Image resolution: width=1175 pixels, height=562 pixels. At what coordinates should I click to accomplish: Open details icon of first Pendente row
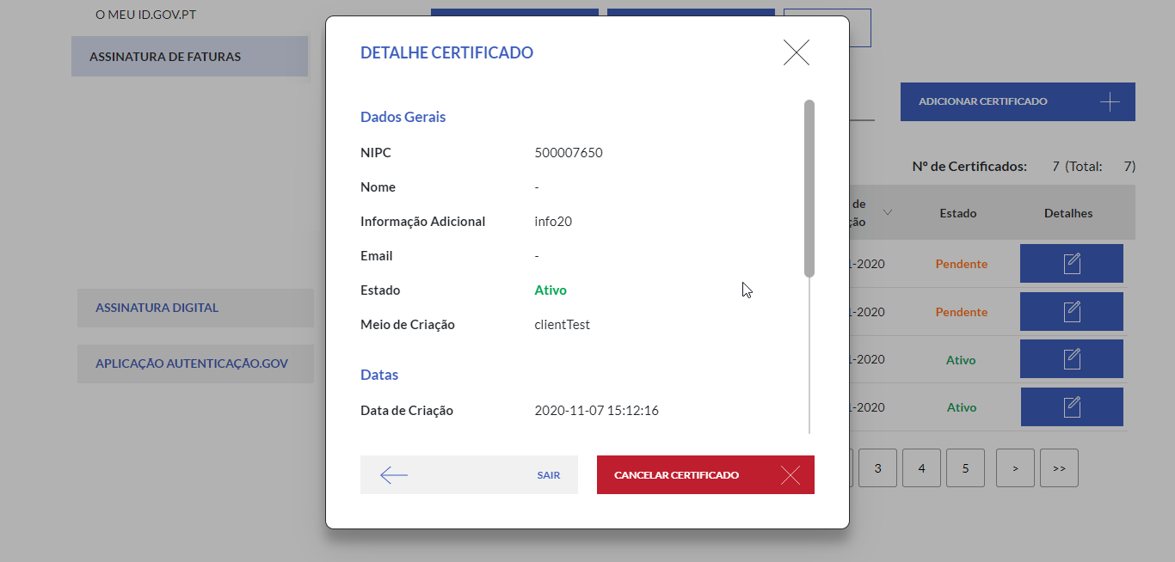[1072, 264]
